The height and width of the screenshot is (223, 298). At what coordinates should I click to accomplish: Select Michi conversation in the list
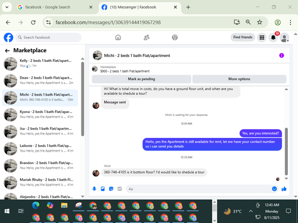click(x=40, y=98)
